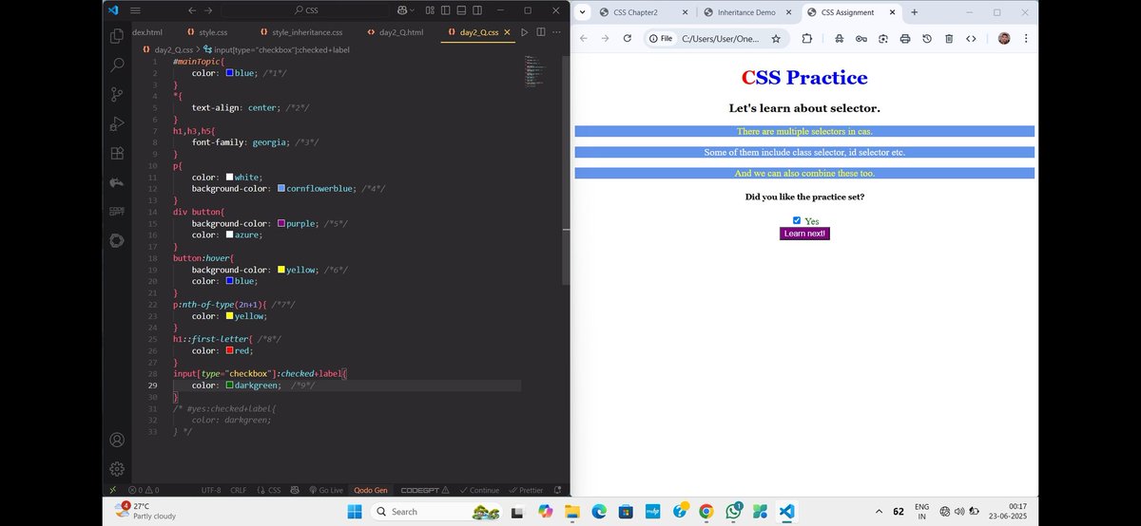The width and height of the screenshot is (1141, 526).
Task: Open the Chrome three-dot menu
Action: pyautogui.click(x=1025, y=39)
